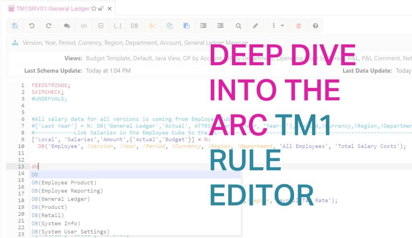Image resolution: width=412 pixels, height=238 pixels.
Task: Click the Save rule icon
Action: (15, 26)
